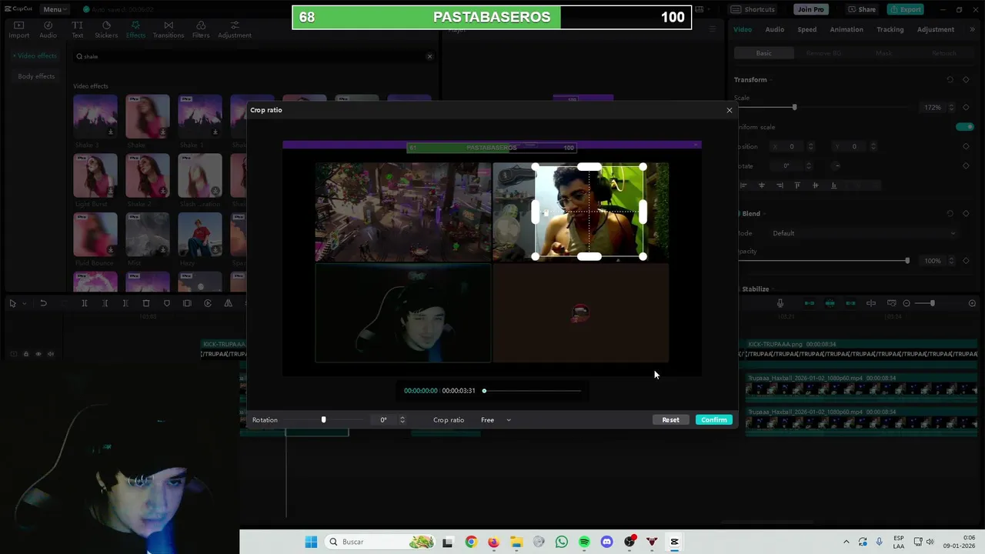Open Spotify from the taskbar

click(x=584, y=542)
